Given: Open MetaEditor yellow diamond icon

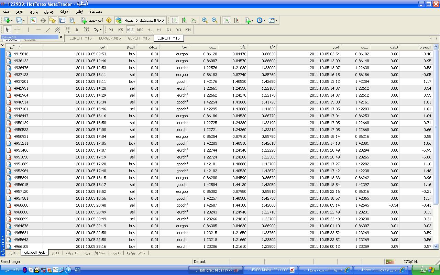Looking at the screenshot, I should click(109, 21).
